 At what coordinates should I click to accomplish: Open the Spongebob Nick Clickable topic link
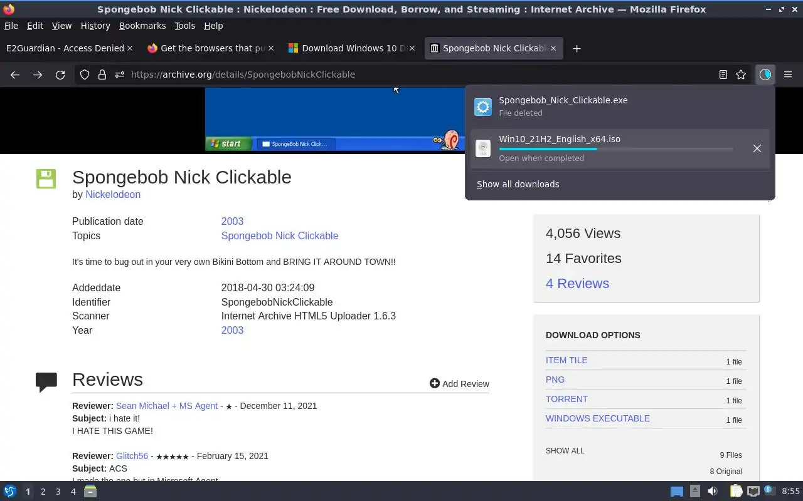tap(280, 235)
